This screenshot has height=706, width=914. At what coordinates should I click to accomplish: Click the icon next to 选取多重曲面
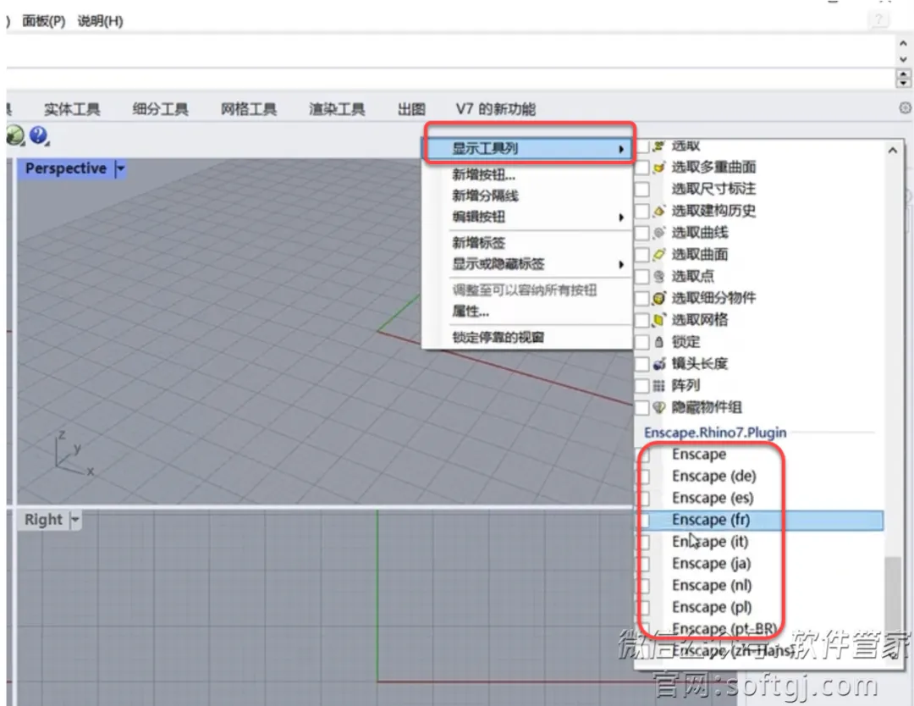click(x=658, y=168)
